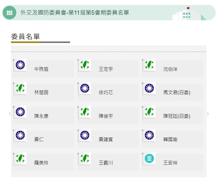Select member name 徐巧芯
The image size is (220, 187).
[x=106, y=92]
